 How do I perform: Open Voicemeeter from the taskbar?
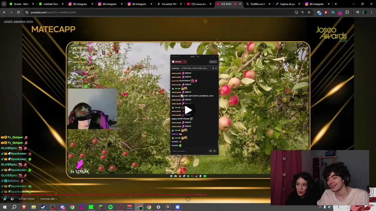pos(130,207)
